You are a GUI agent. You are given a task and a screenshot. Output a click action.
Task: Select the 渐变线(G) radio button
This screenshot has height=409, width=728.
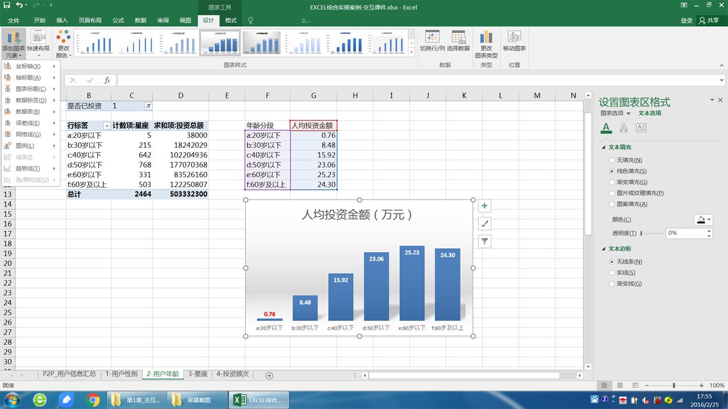coord(612,283)
